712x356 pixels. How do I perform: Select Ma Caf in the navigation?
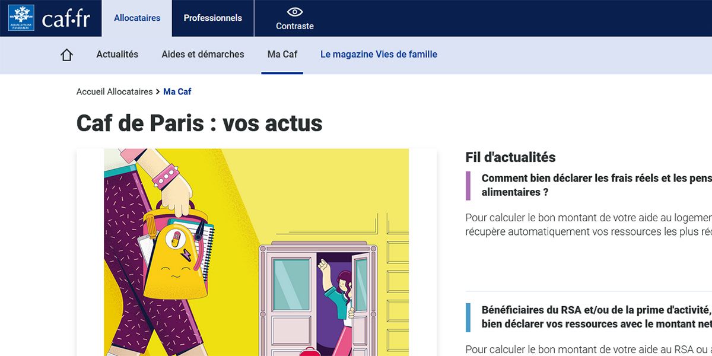coord(282,54)
